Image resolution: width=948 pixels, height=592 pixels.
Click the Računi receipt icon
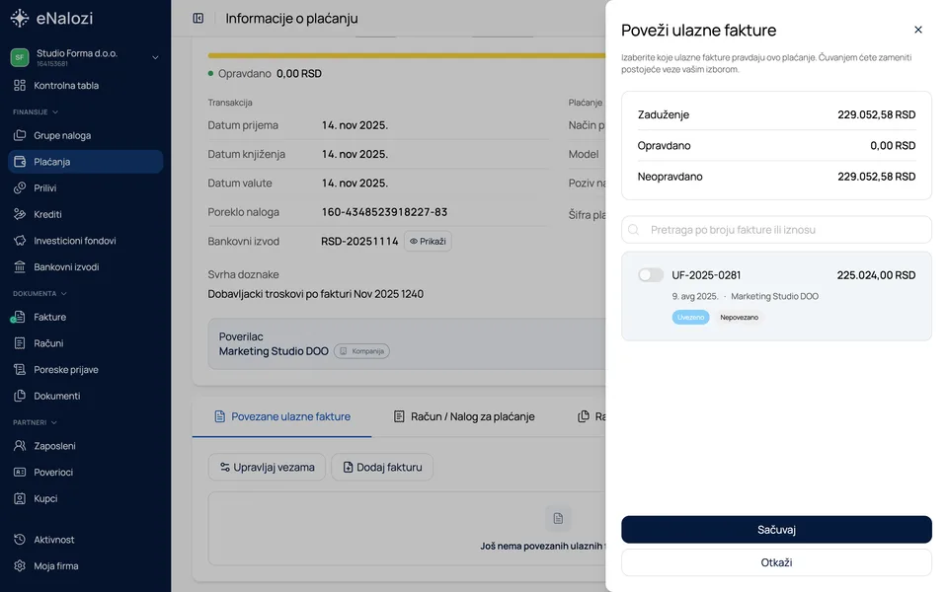[x=20, y=343]
